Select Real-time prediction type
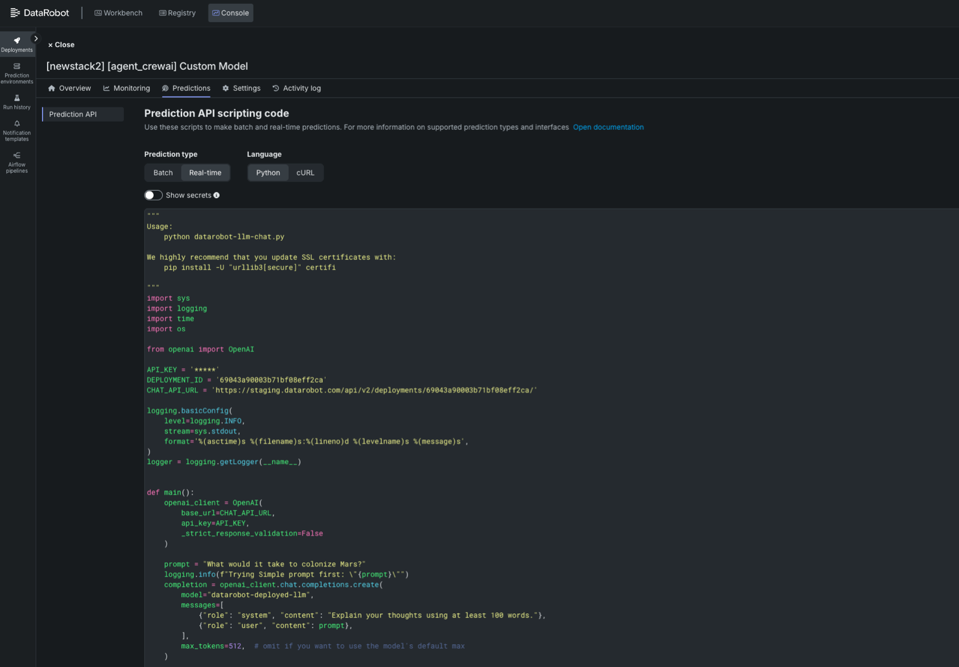This screenshot has width=959, height=667. (205, 173)
